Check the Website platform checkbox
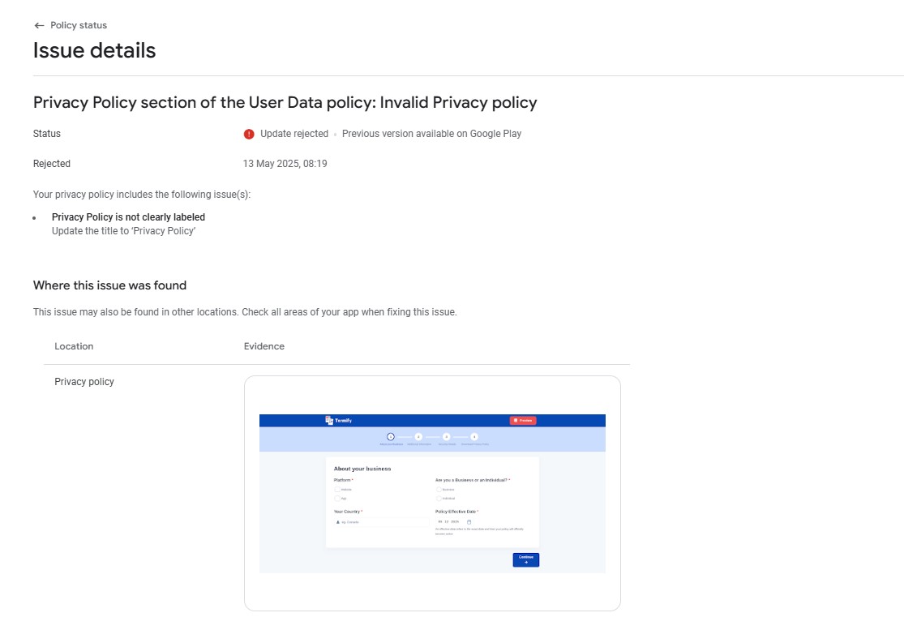Screen dimensions: 904x630 point(337,490)
